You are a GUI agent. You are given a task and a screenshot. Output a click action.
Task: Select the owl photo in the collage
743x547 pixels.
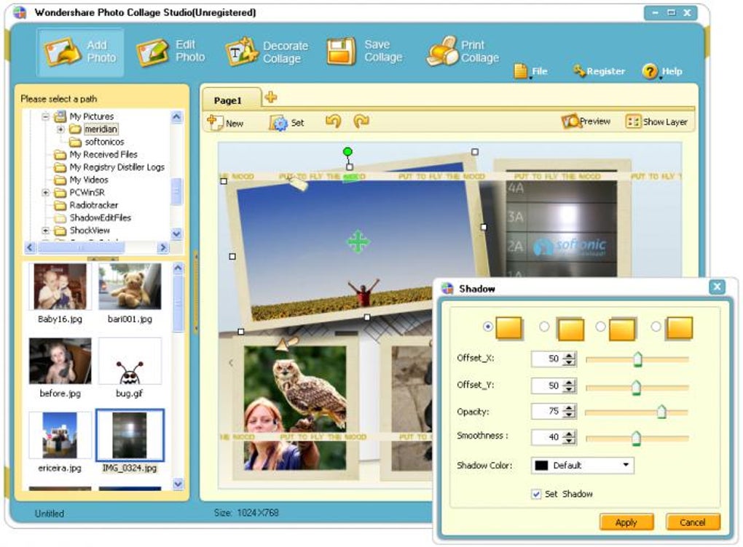point(295,407)
